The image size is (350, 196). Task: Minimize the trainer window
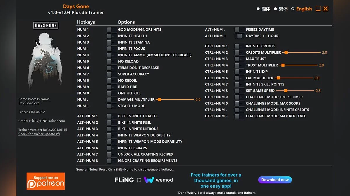tap(318, 9)
